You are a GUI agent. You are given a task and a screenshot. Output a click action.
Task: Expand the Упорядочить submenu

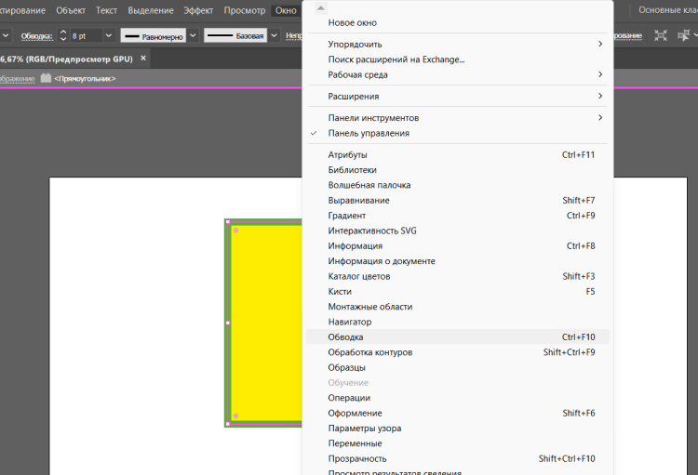pos(458,44)
